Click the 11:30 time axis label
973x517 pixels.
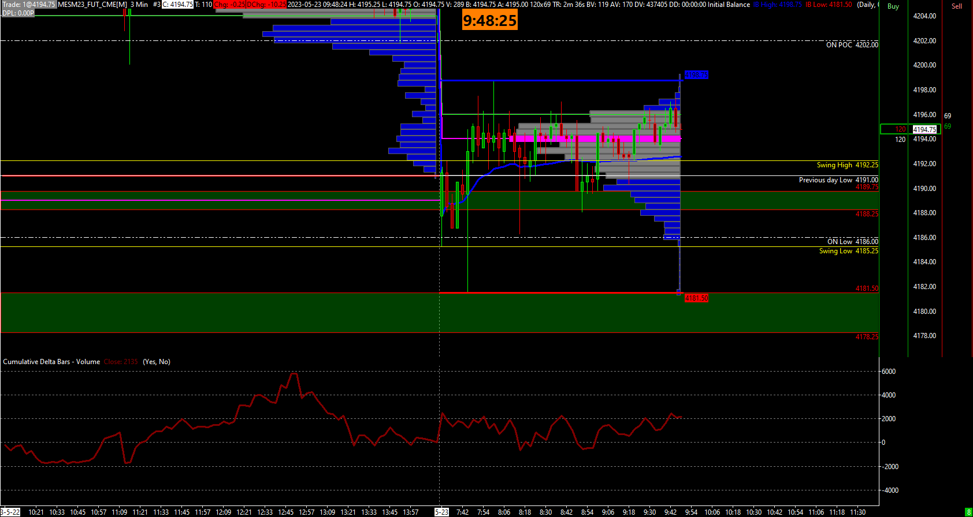click(x=857, y=512)
